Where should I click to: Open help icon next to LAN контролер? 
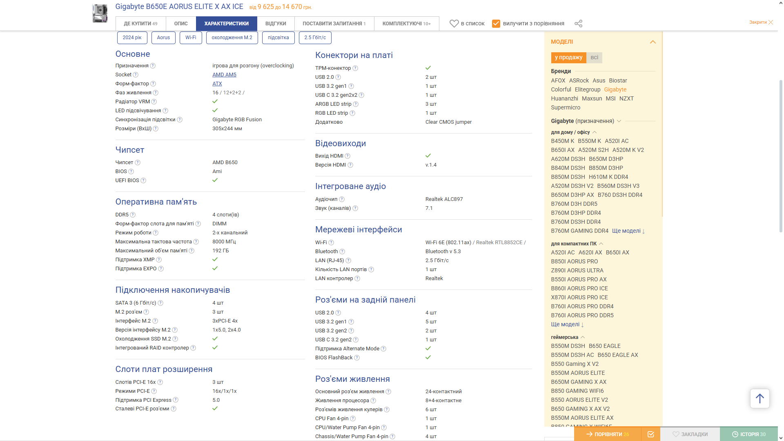pos(357,278)
